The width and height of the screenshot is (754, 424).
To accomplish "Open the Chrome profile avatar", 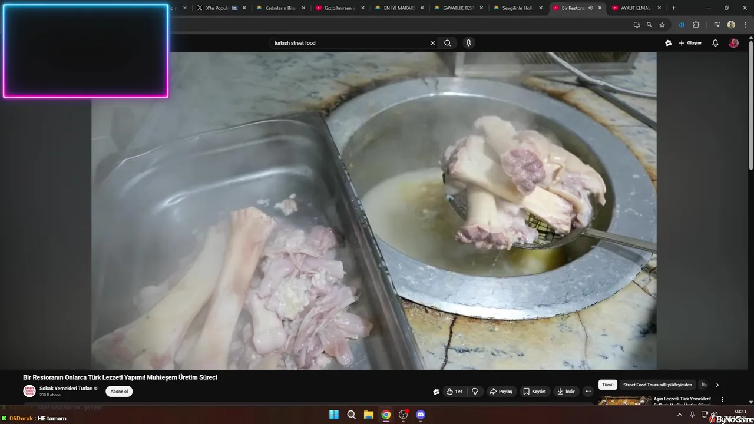I will pyautogui.click(x=731, y=25).
